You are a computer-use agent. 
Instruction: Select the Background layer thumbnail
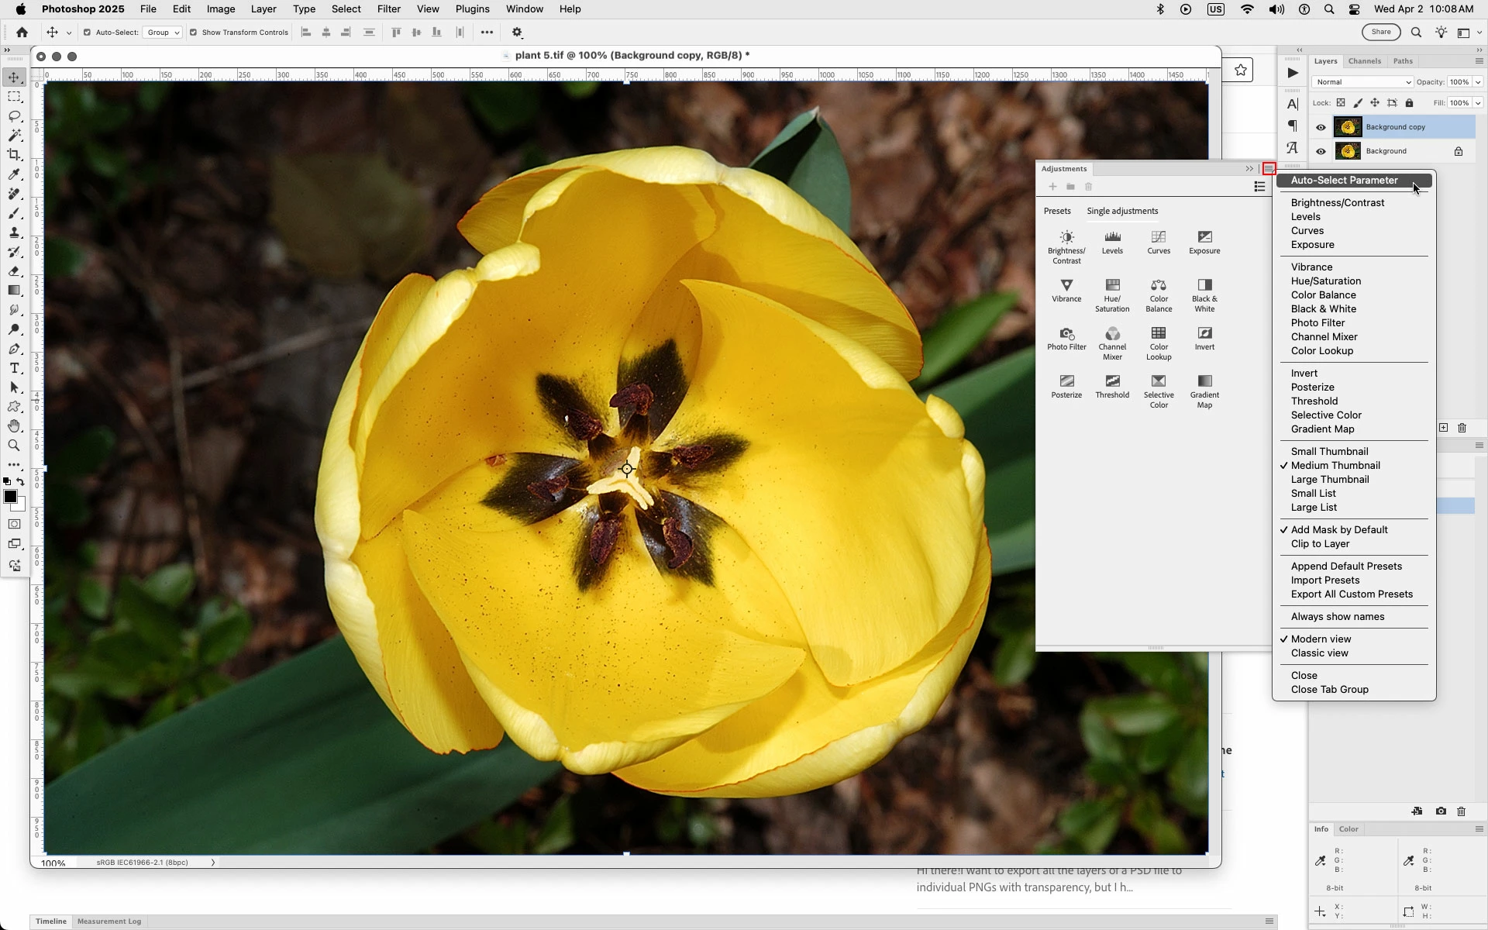(x=1348, y=151)
